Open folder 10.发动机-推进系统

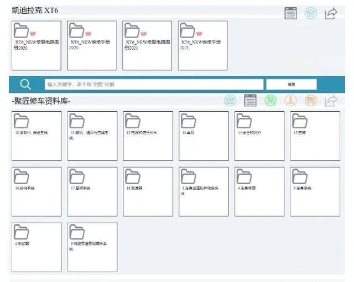37,136
